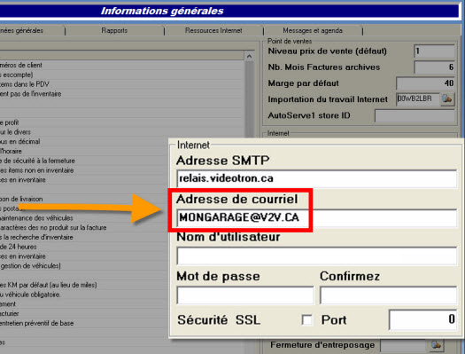This screenshot has height=354, width=465.
Task: Focus the Adresse de courriel field
Action: pos(317,217)
